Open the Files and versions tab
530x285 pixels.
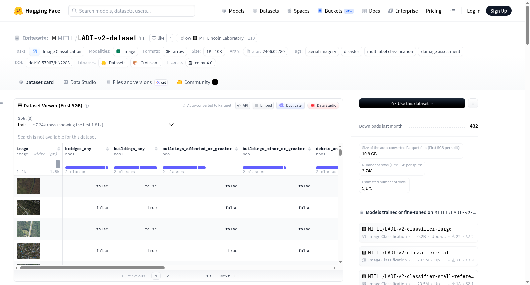coord(136,82)
